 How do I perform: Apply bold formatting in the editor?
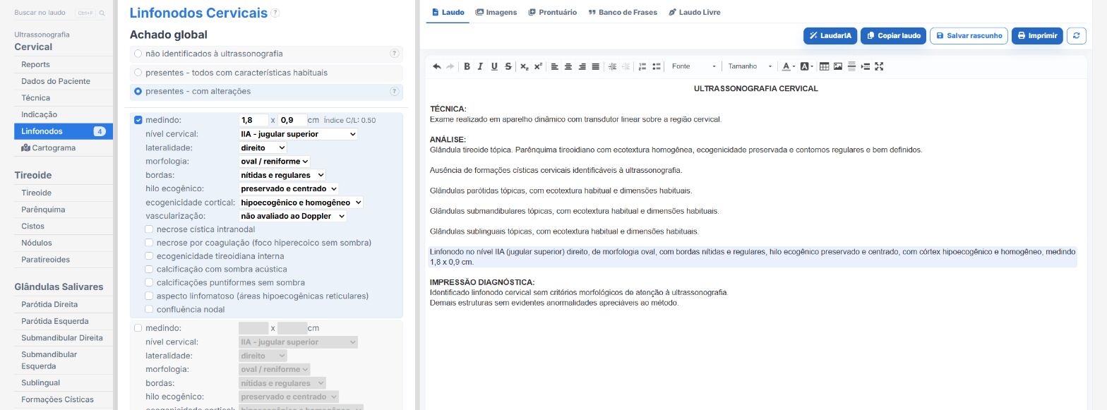(x=467, y=66)
